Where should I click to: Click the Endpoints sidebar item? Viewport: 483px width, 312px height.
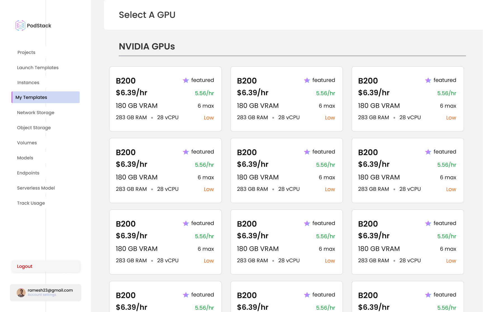(28, 173)
